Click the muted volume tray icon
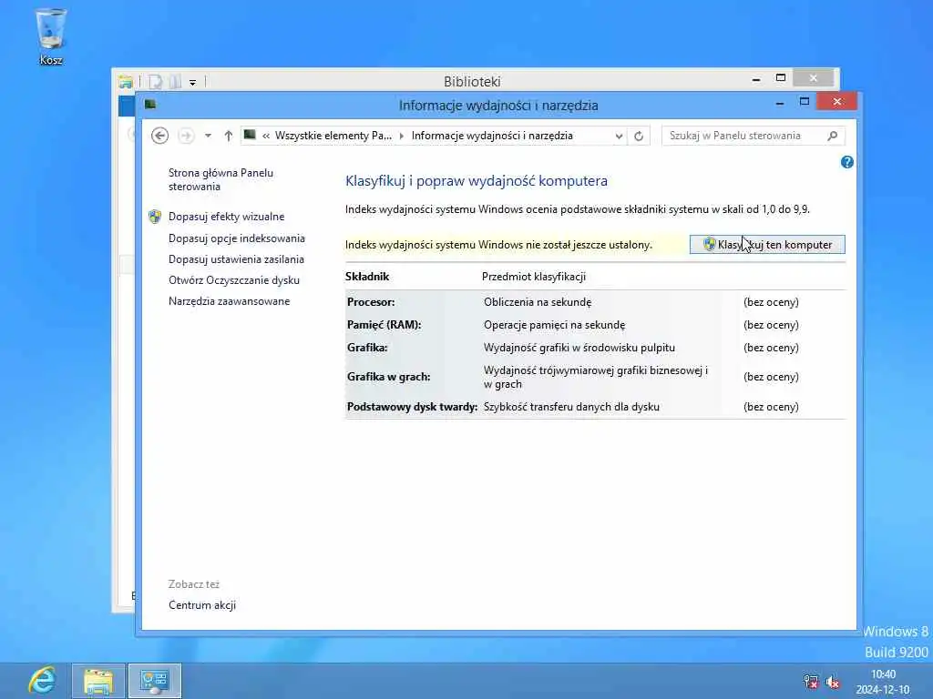The width and height of the screenshot is (933, 699). pyautogui.click(x=834, y=682)
